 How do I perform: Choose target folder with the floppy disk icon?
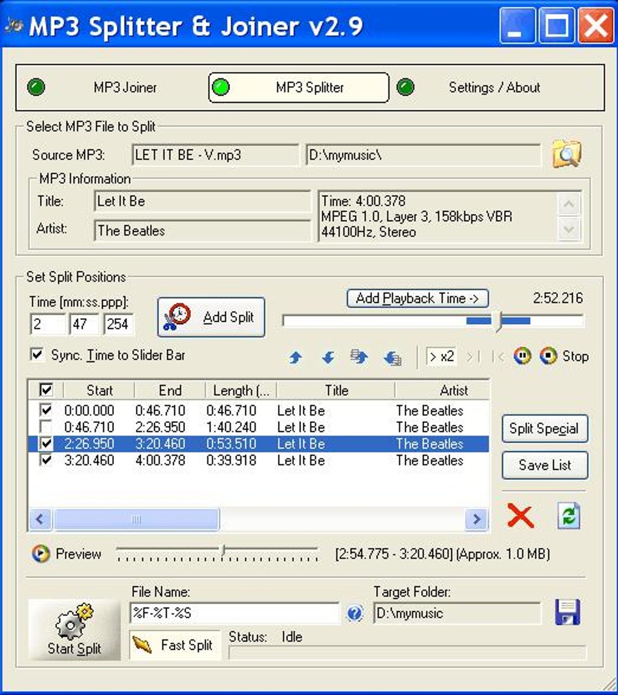(568, 612)
